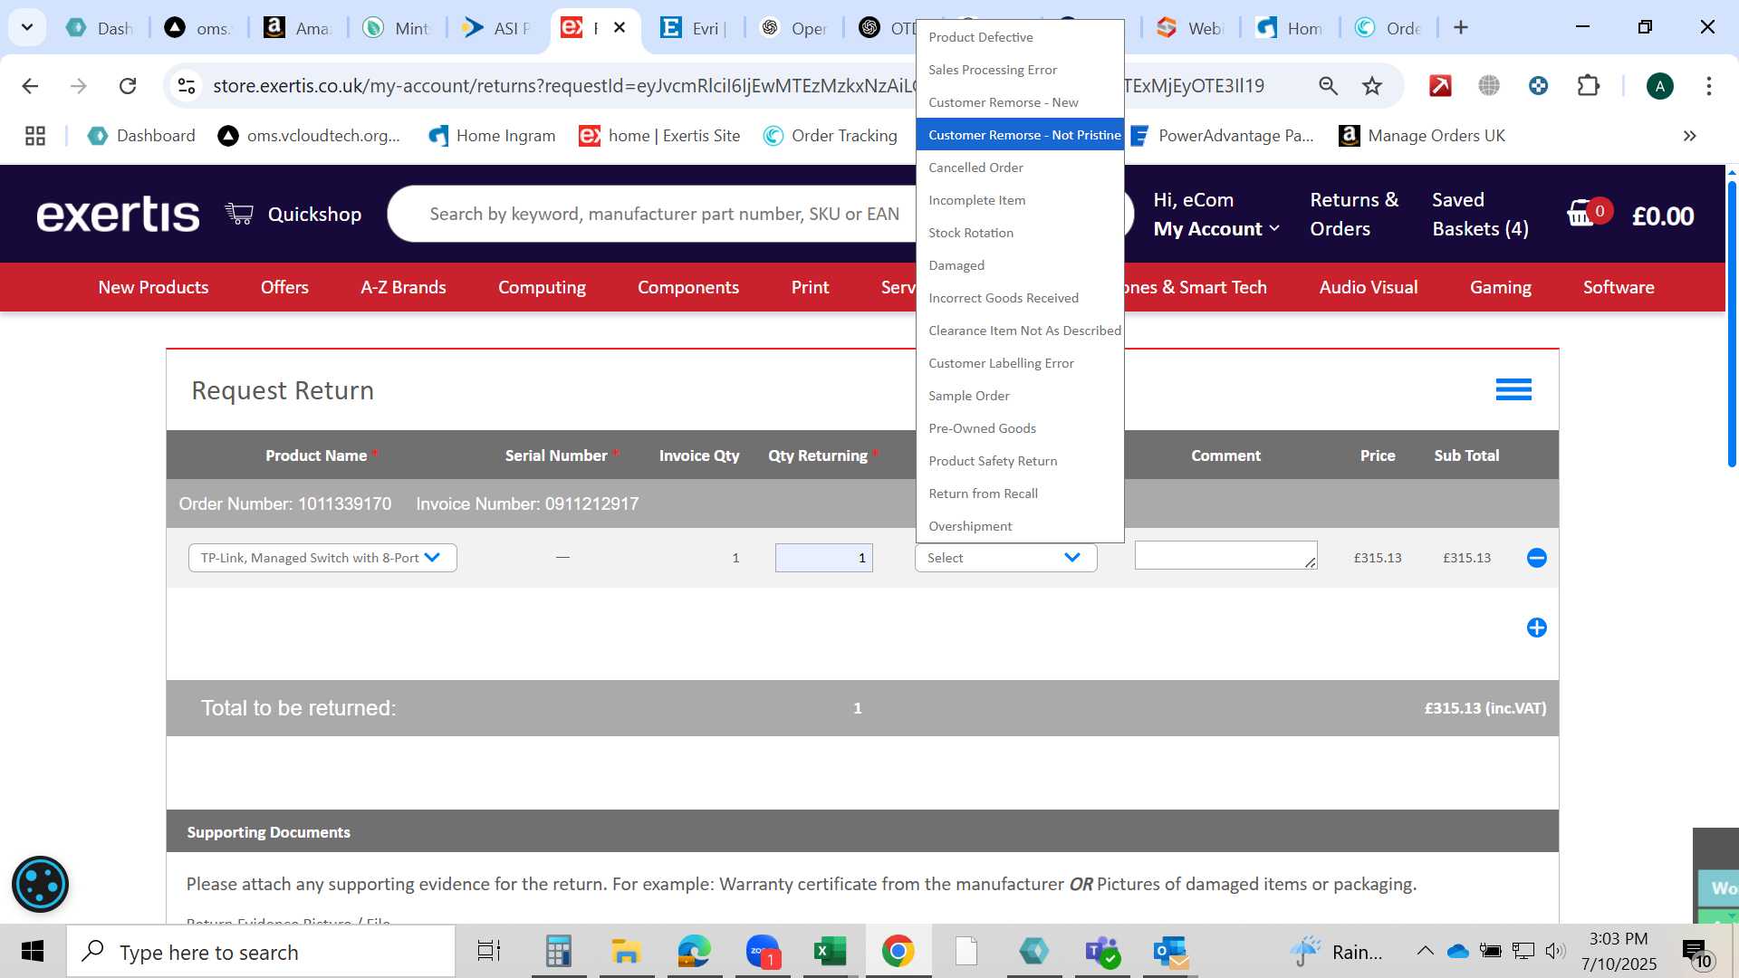
Task: Bookmark this page with star icon
Action: point(1372,86)
